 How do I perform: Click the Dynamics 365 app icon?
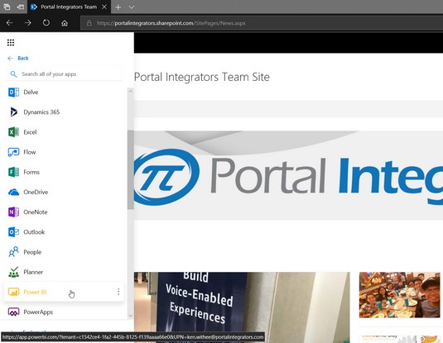[13, 112]
